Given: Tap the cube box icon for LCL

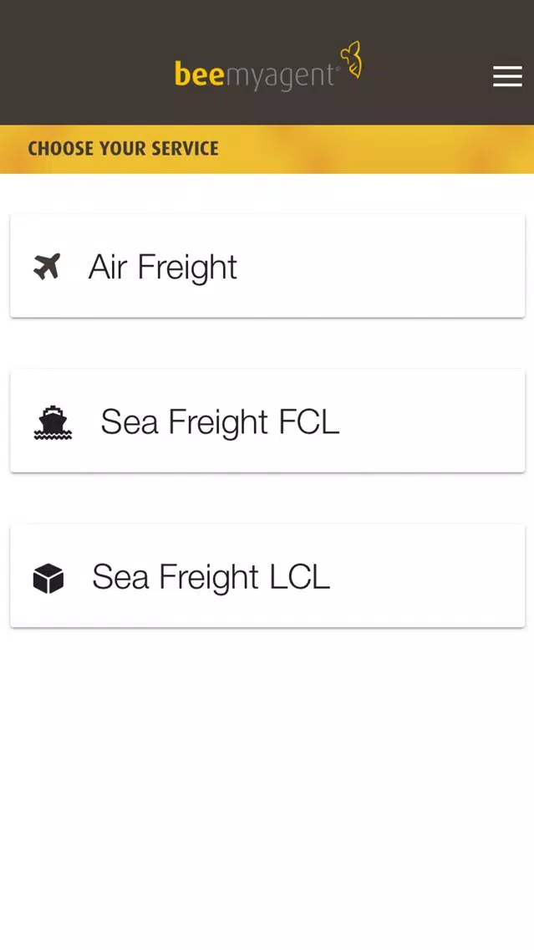Looking at the screenshot, I should click(x=48, y=577).
